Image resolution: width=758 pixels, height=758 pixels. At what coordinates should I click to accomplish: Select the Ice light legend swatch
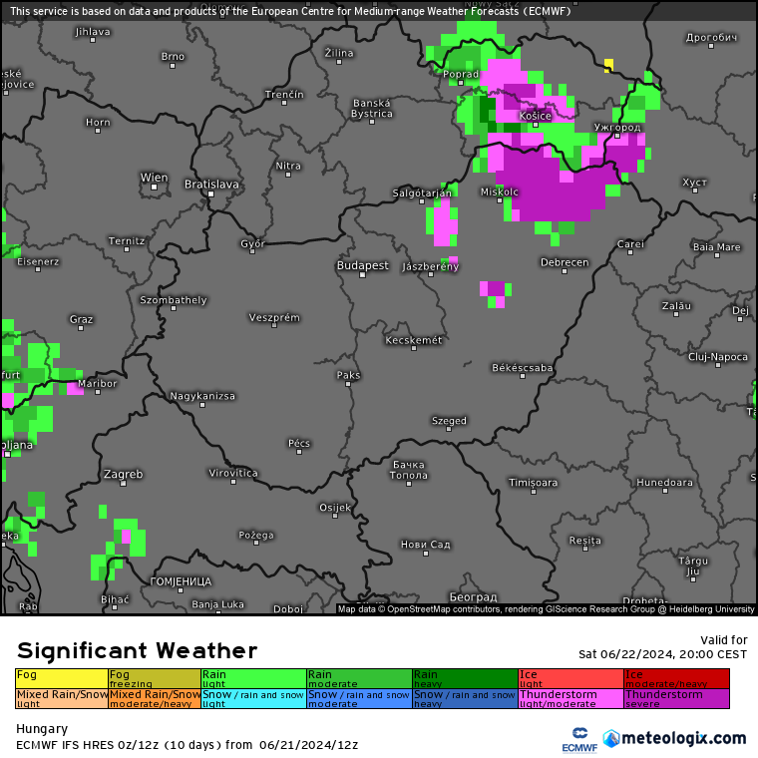pyautogui.click(x=570, y=678)
